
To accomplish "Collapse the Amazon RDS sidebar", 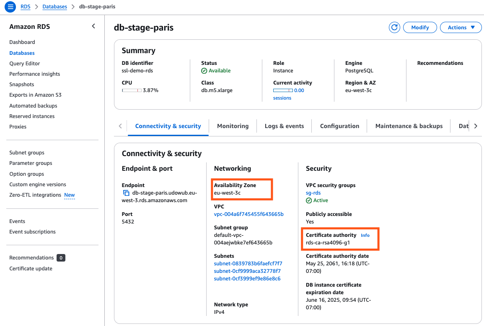I will click(93, 26).
